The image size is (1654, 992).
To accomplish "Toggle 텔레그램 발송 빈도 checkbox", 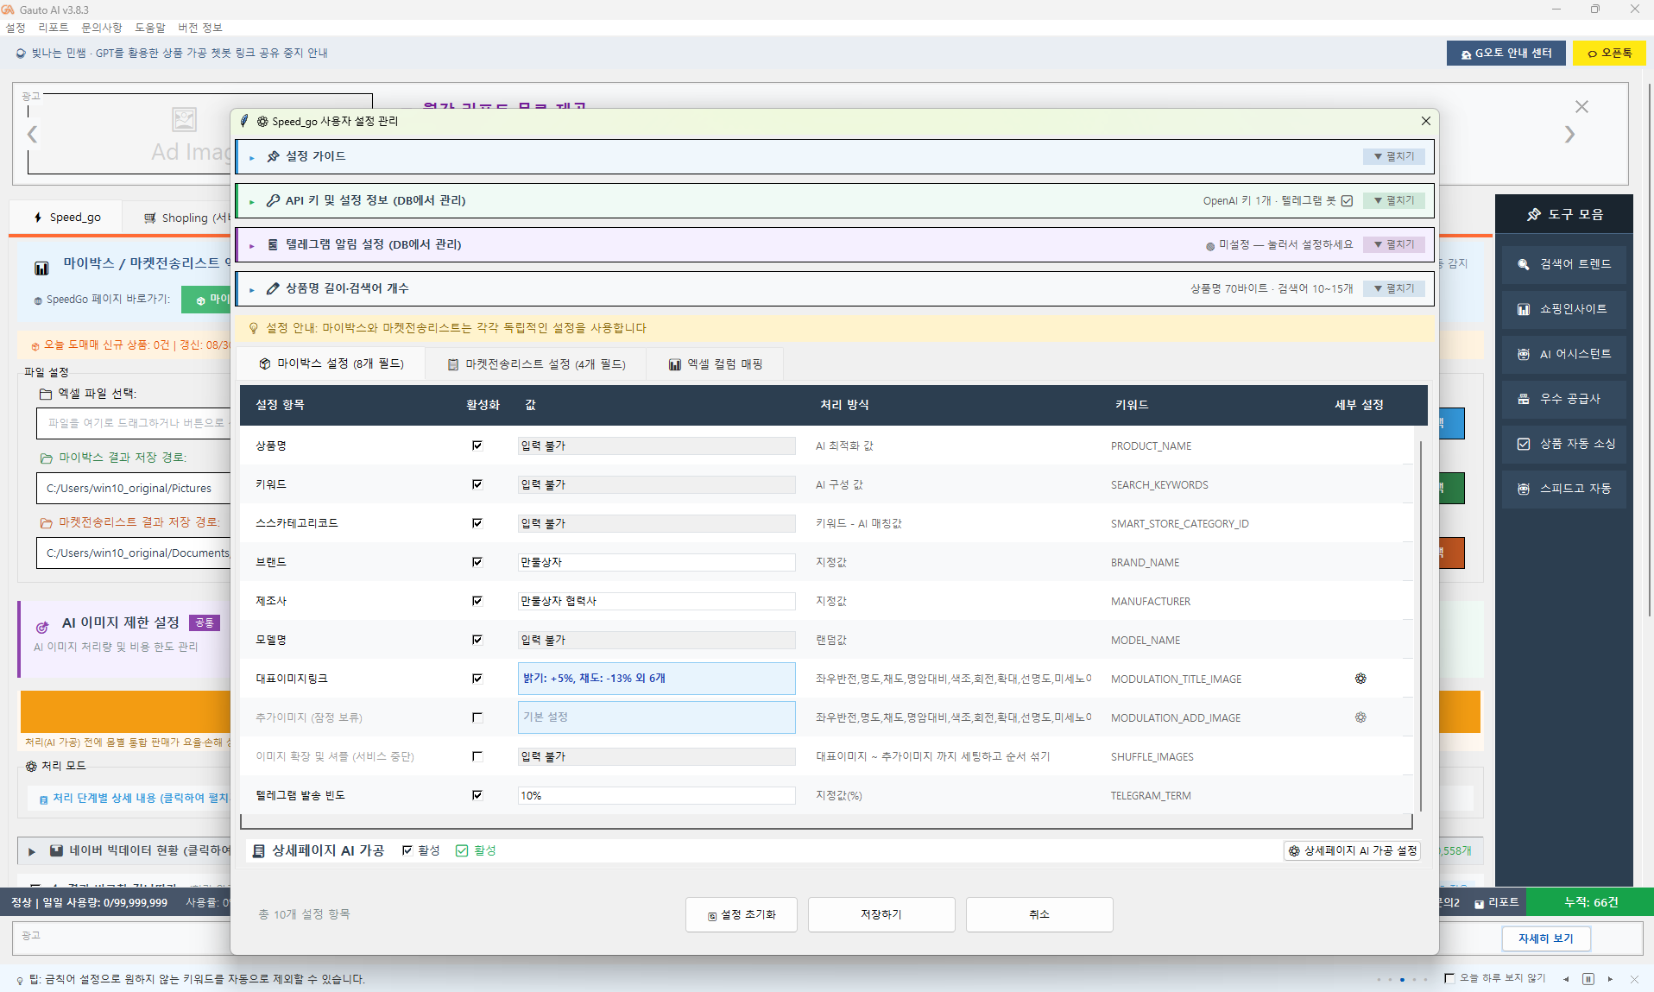I will point(477,795).
